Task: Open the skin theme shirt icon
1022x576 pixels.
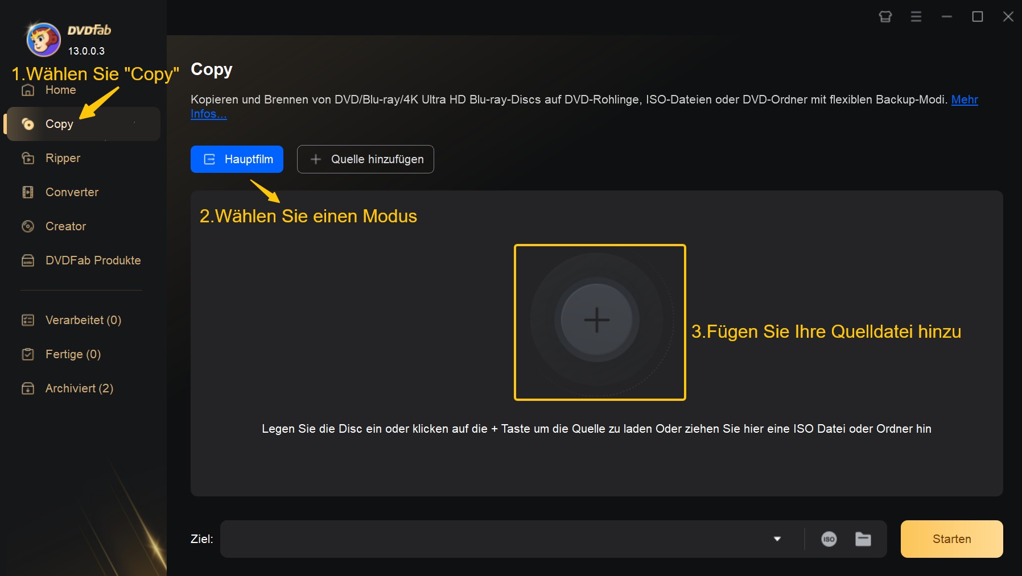Action: click(885, 17)
